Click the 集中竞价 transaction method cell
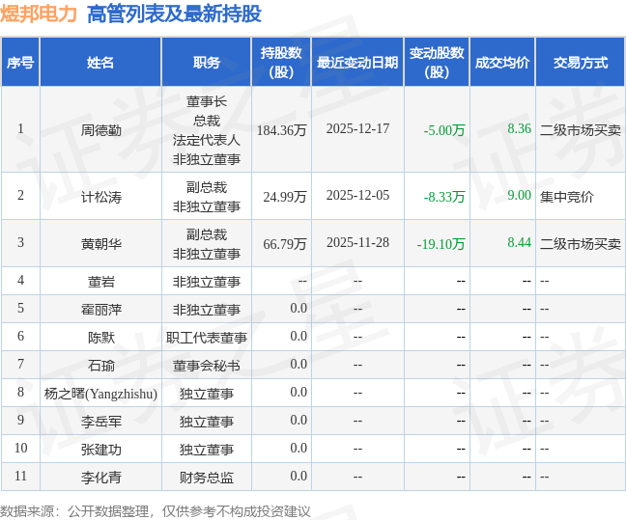The width and height of the screenshot is (626, 520). point(567,197)
